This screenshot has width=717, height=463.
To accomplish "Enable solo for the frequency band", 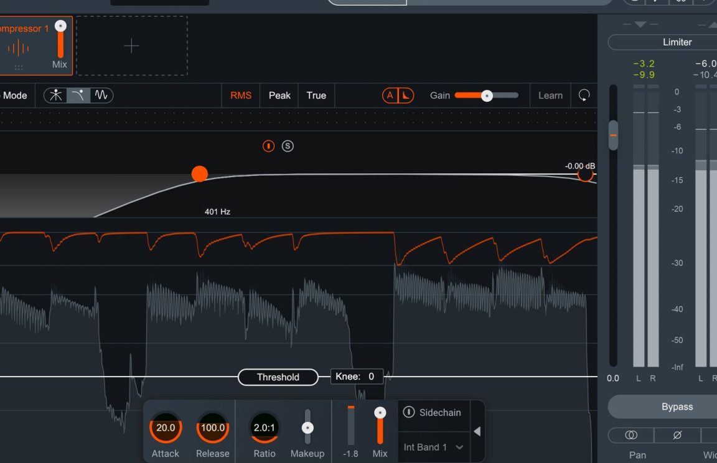I will coord(288,146).
